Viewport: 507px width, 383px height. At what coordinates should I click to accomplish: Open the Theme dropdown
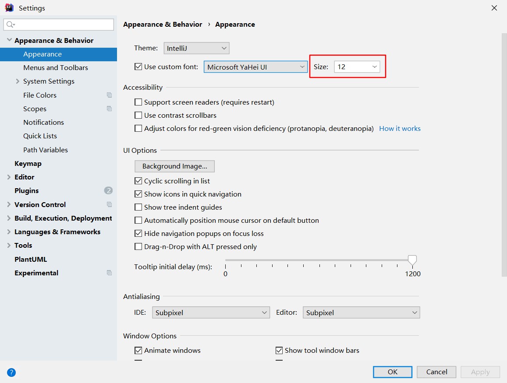(x=196, y=48)
